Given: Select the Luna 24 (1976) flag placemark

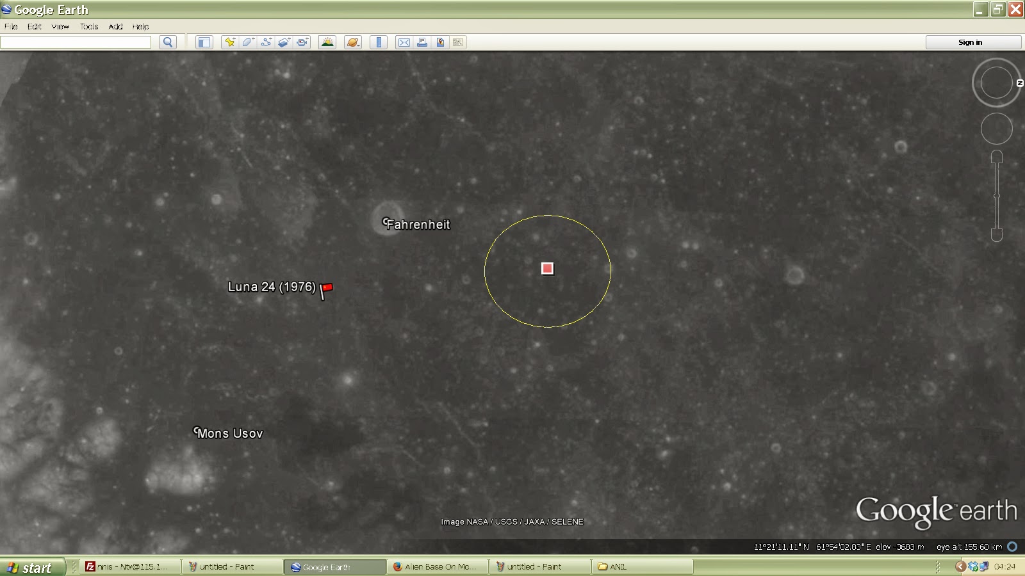Looking at the screenshot, I should pyautogui.click(x=326, y=290).
